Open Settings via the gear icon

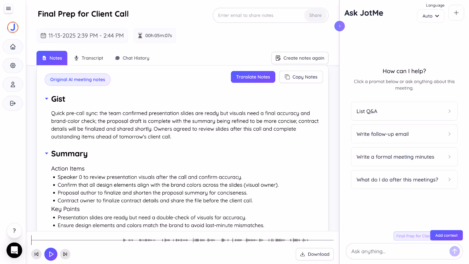coord(13,65)
